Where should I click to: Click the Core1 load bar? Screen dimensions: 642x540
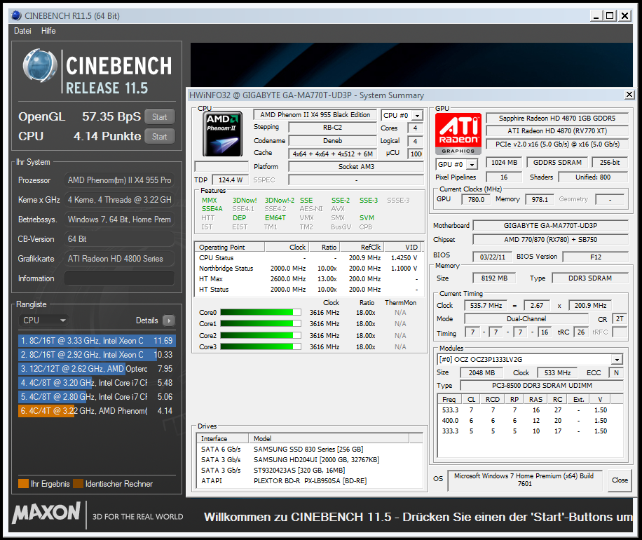tap(261, 324)
